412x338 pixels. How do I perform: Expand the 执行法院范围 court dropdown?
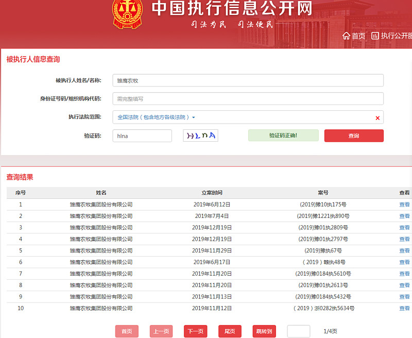(x=156, y=117)
